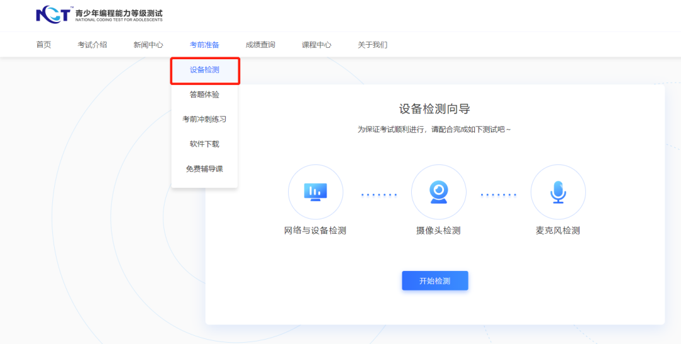The width and height of the screenshot is (681, 344).
Task: Click the camera detection webcam icon
Action: pyautogui.click(x=439, y=192)
